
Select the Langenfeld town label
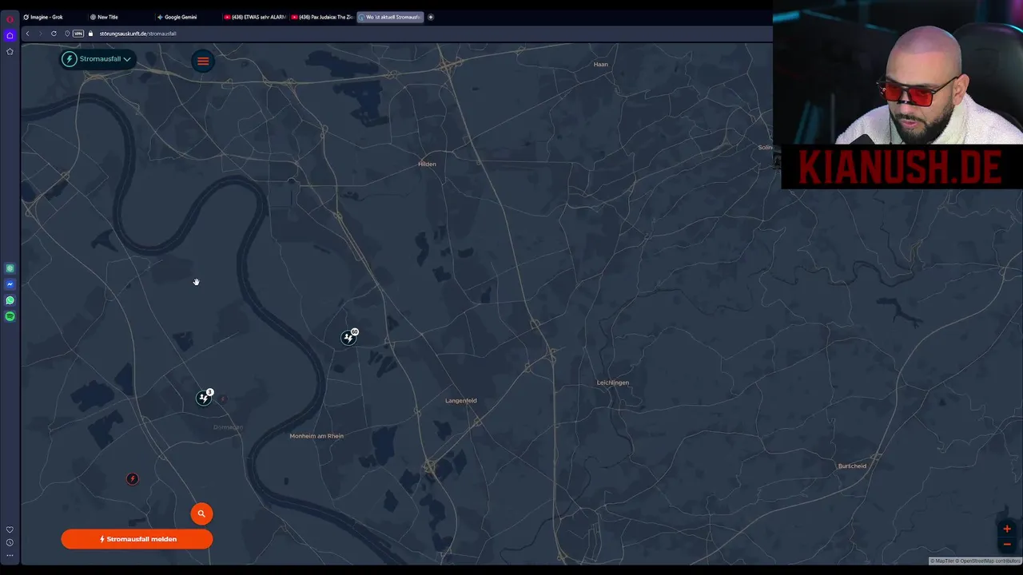[461, 401]
